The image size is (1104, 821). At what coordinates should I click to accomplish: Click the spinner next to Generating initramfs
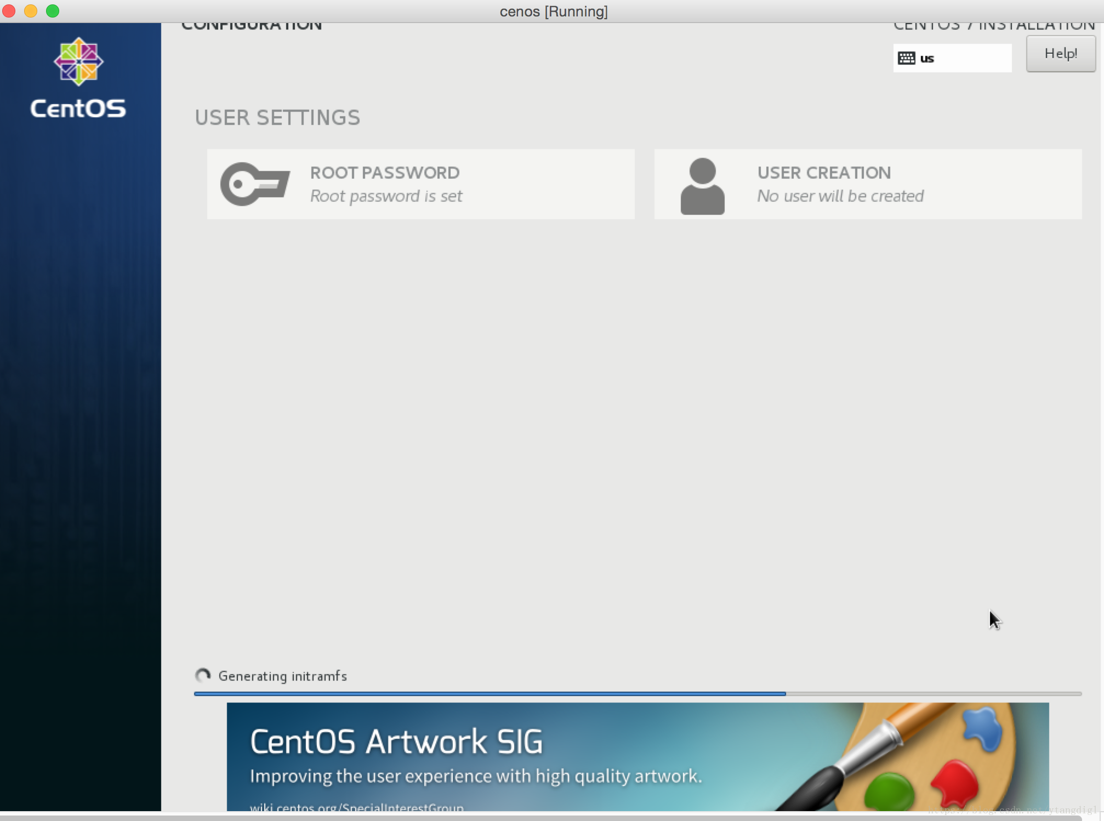(x=203, y=676)
